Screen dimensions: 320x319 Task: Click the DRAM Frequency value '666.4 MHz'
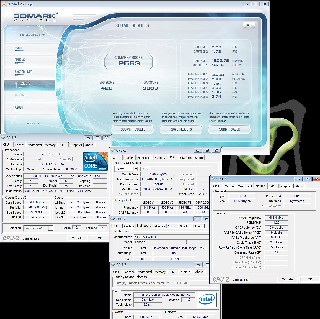276,218
